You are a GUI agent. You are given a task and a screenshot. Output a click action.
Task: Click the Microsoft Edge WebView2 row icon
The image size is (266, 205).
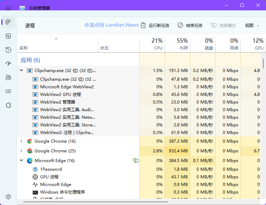pyautogui.click(x=35, y=87)
